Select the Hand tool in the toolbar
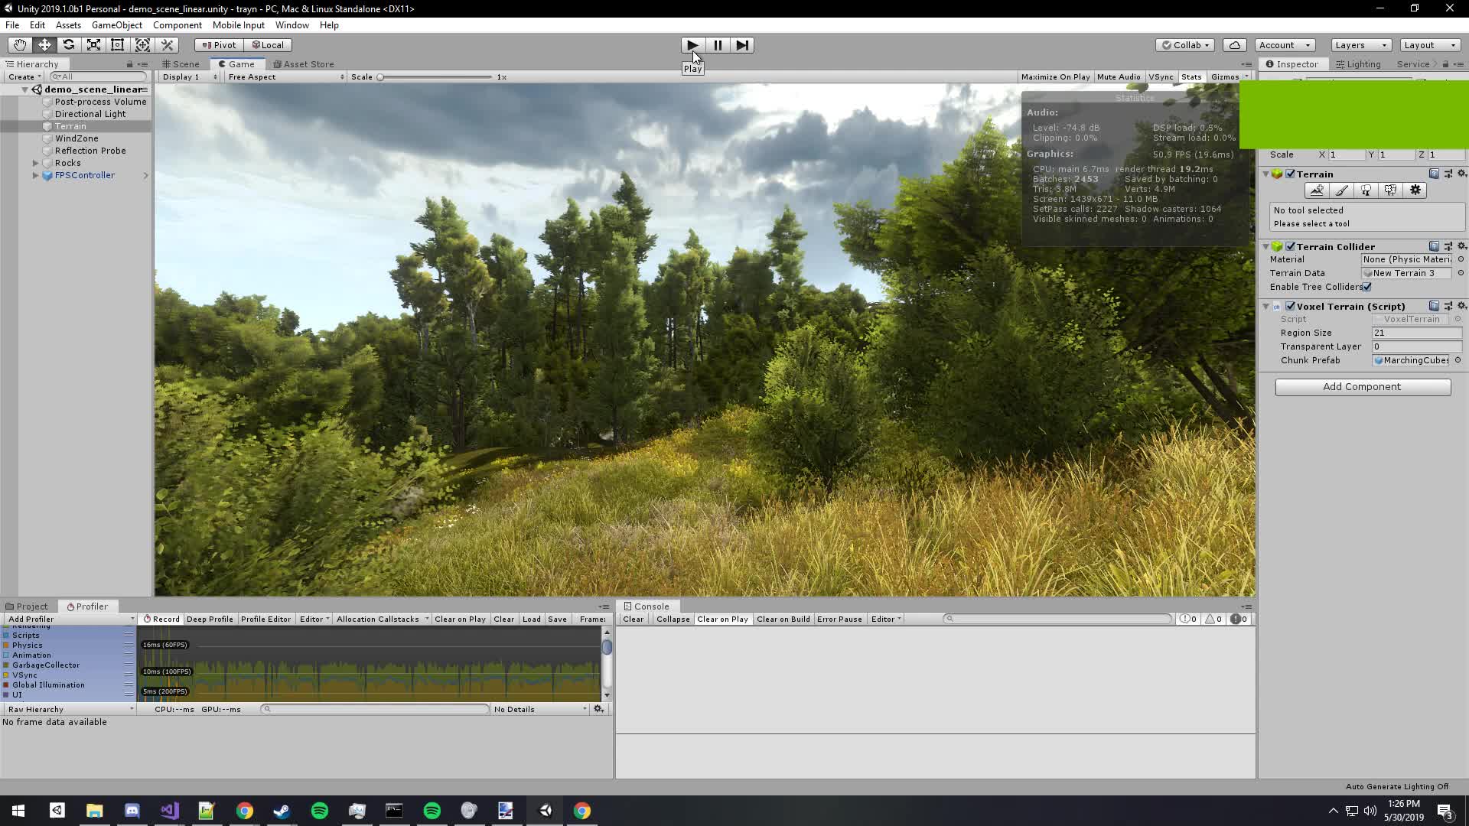 (18, 44)
